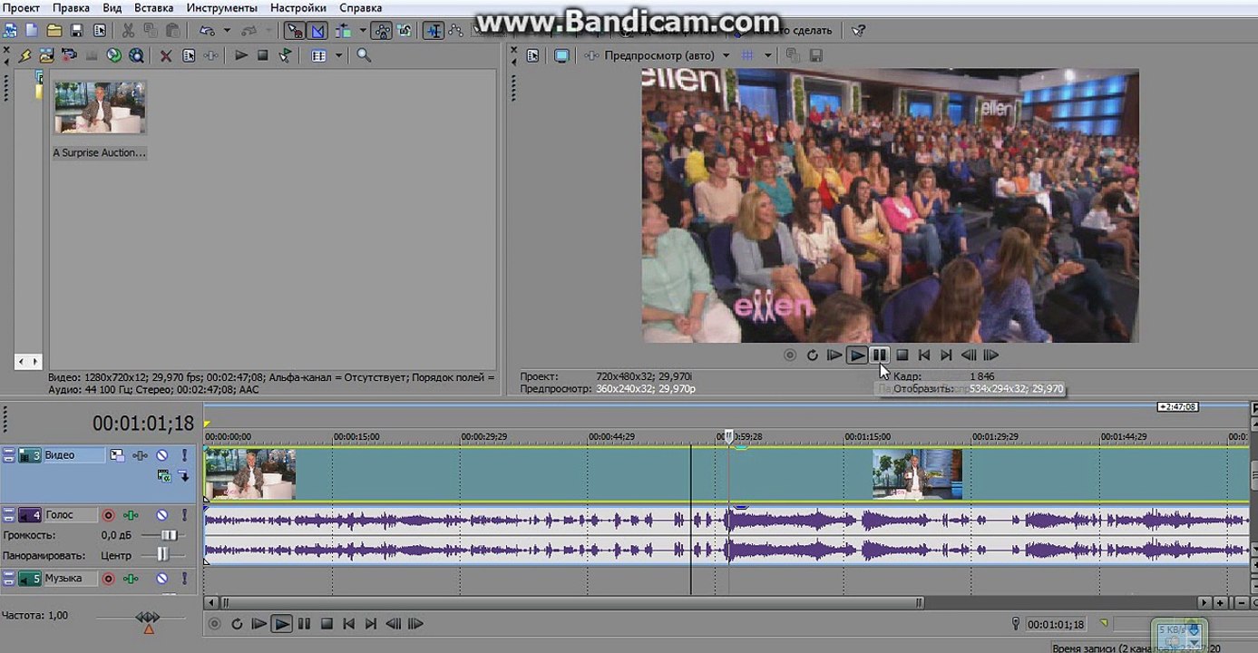This screenshot has height=653, width=1258.
Task: Open the preview overlays grid dropdown arrow
Action: point(768,55)
